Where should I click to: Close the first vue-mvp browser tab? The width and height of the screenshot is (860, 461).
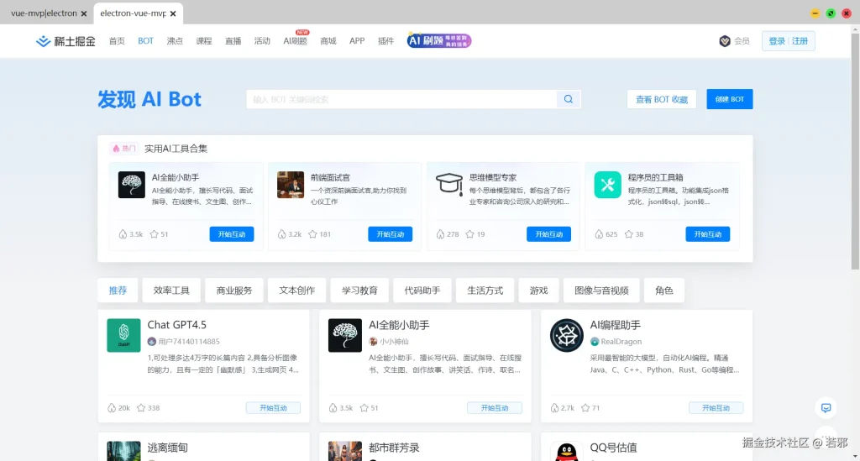tap(84, 14)
